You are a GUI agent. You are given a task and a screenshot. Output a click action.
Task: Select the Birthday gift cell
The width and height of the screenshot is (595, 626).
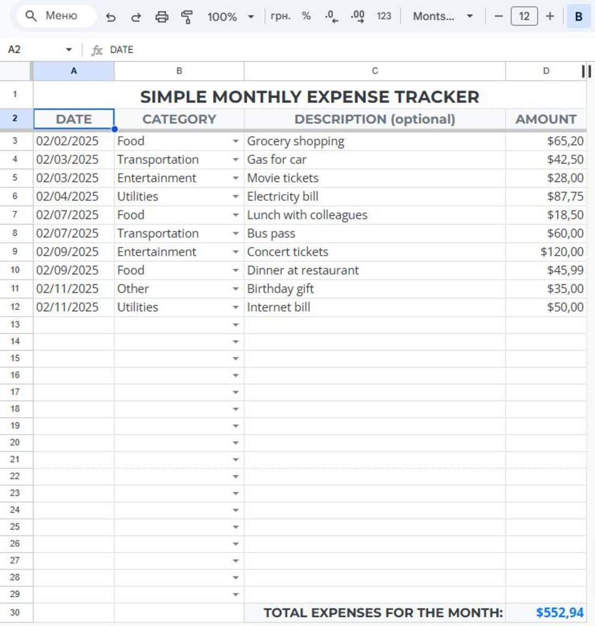pos(375,289)
